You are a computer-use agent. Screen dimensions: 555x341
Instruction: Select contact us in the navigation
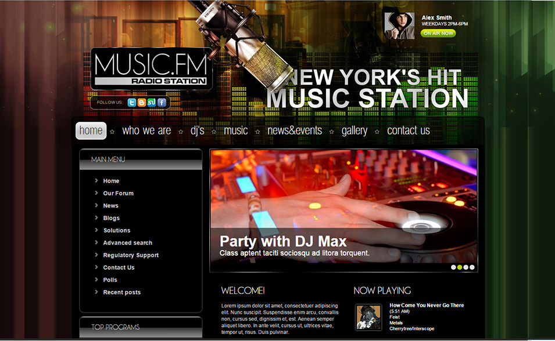point(408,130)
